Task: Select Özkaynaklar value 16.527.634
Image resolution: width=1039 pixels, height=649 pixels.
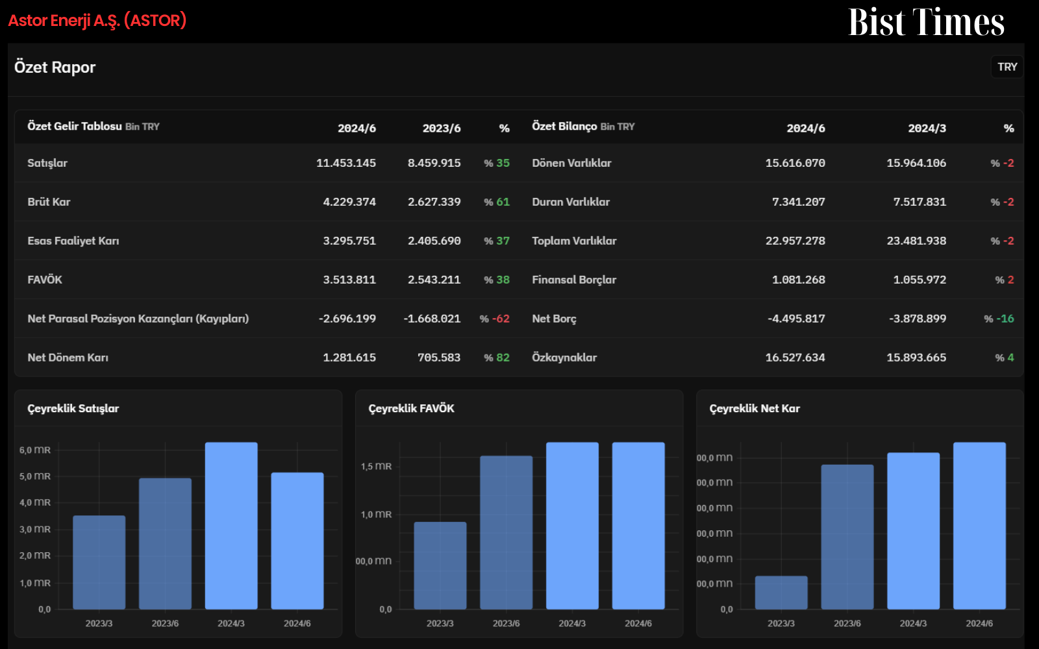Action: coord(795,358)
